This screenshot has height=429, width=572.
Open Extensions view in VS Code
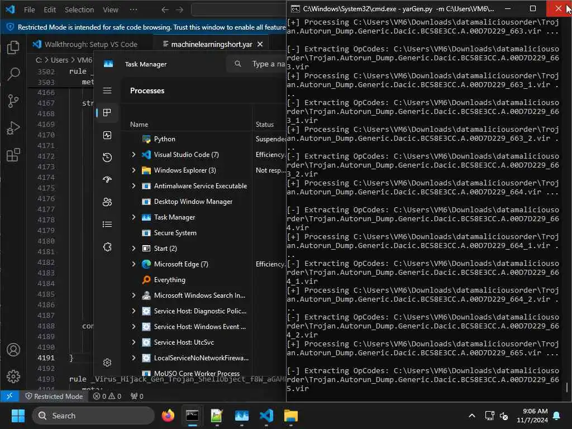point(13,155)
